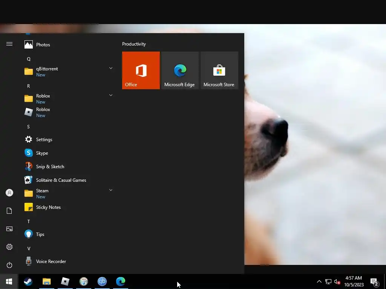The width and height of the screenshot is (386, 289).
Task: Open the Settings app in the list
Action: coord(69,139)
